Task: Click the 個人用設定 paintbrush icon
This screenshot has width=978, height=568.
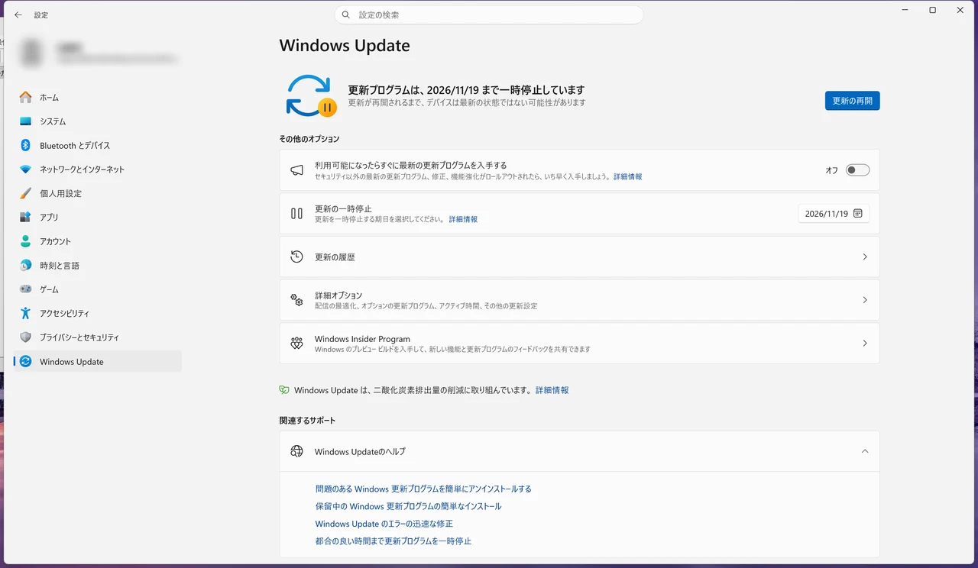Action: click(x=26, y=193)
